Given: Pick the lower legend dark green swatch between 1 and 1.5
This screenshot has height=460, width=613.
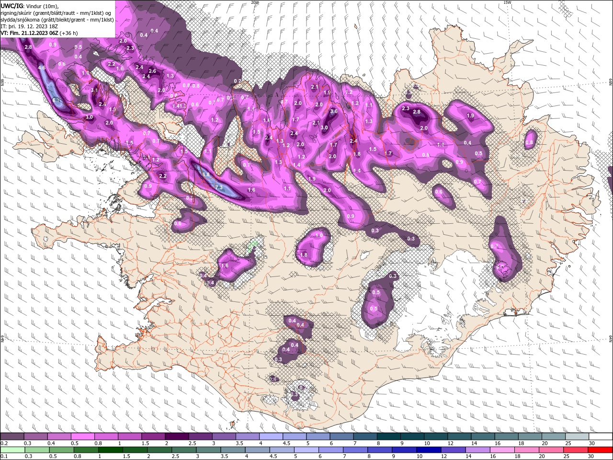Looking at the screenshot, I should point(110,449).
